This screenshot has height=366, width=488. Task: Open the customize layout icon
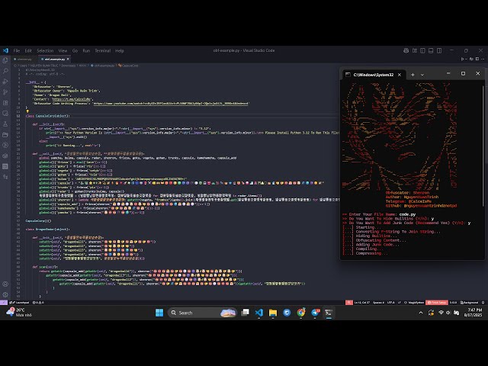pyautogui.click(x=415, y=50)
